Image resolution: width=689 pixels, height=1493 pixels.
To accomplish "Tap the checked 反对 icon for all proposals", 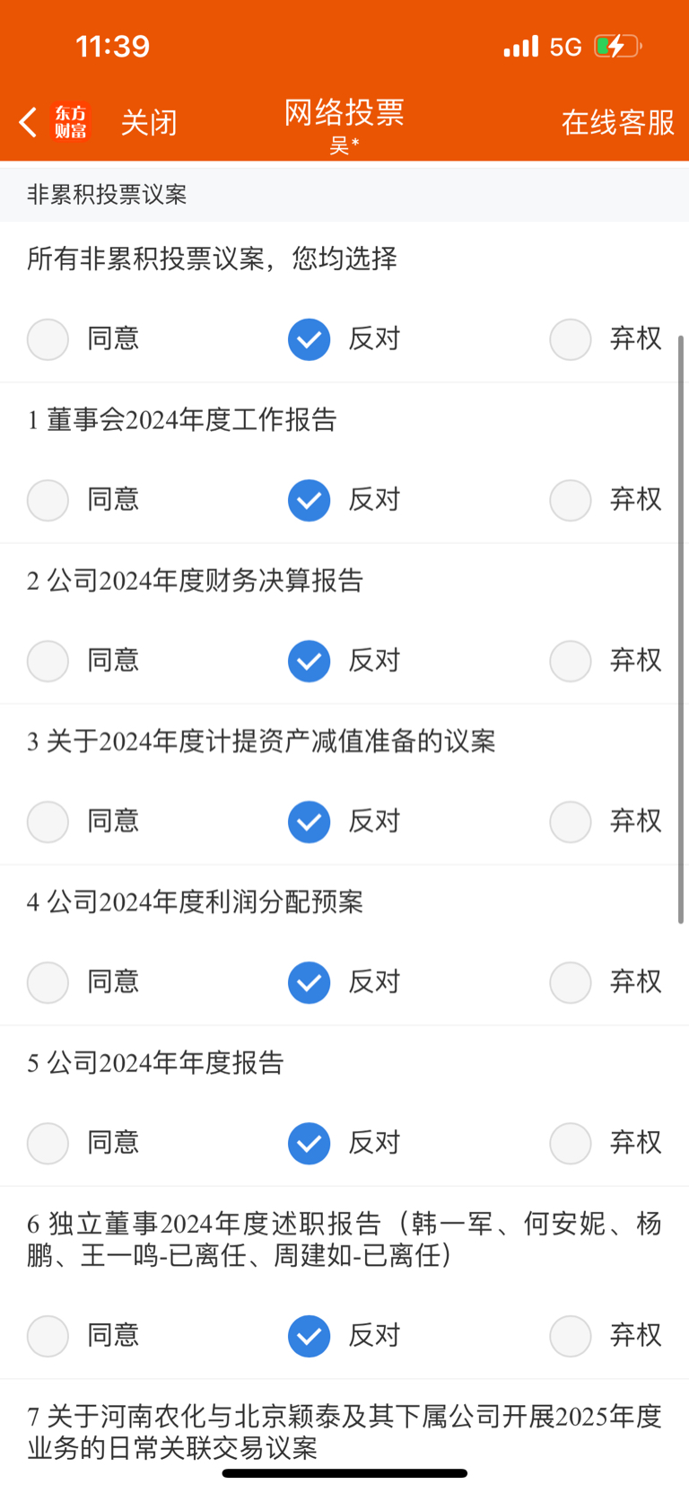I will tap(309, 339).
